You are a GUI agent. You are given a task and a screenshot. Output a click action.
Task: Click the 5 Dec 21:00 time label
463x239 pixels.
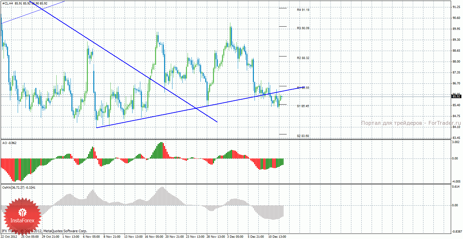coord(256,236)
